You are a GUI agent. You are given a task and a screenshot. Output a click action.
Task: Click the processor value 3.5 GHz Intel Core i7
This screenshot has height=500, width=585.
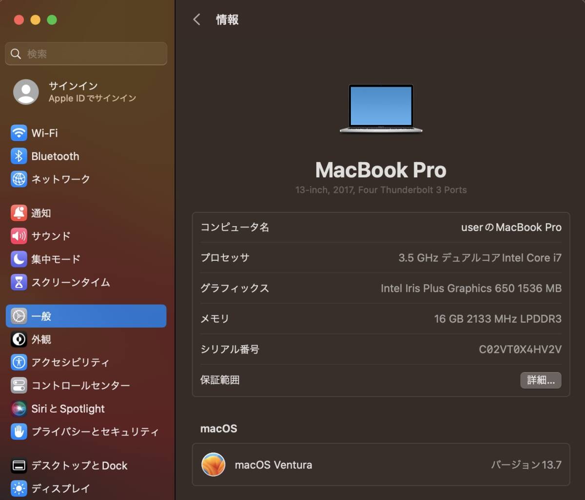[x=480, y=258]
